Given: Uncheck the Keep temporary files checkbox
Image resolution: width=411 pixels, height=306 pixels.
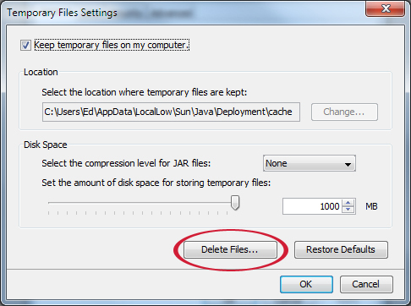Looking at the screenshot, I should 25,46.
